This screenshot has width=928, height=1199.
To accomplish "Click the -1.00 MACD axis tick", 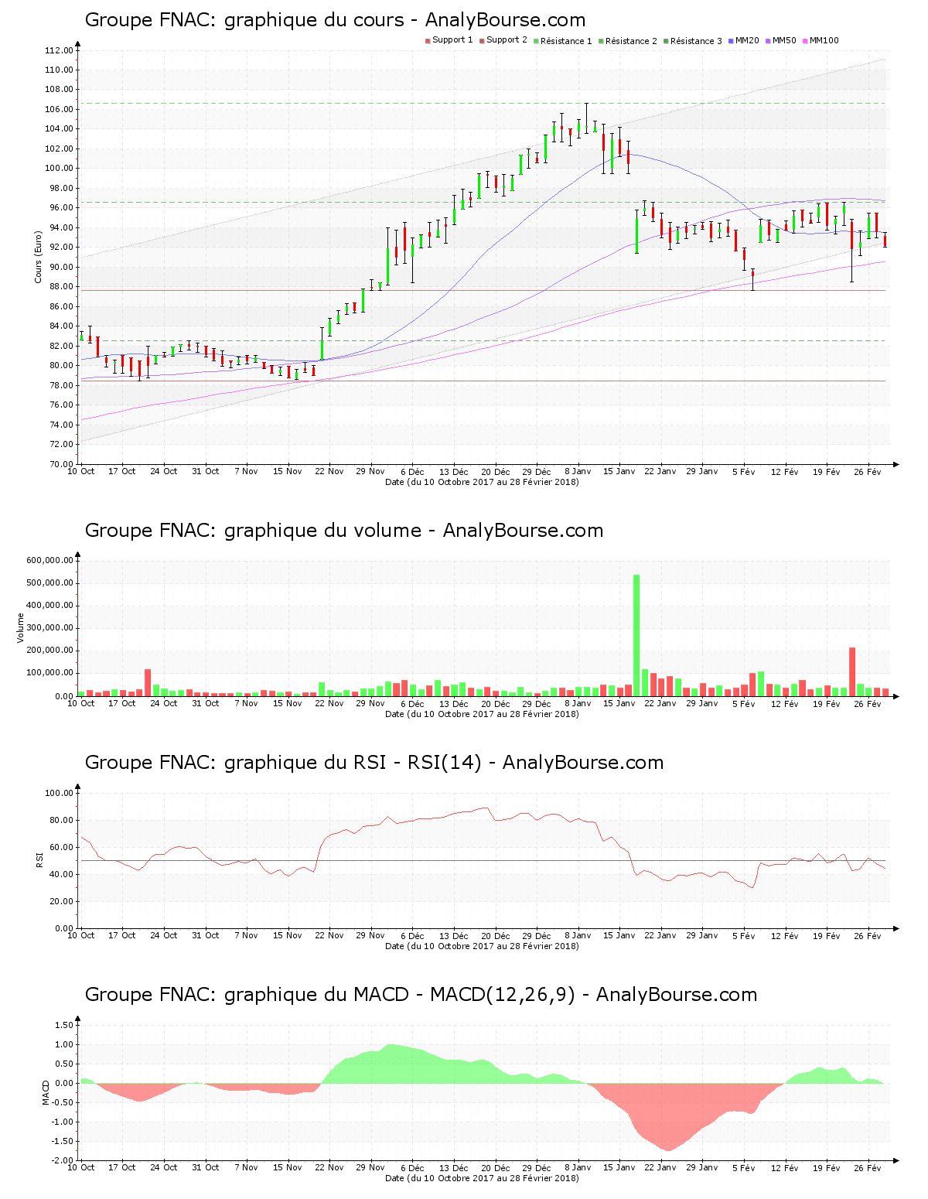I will (x=63, y=1122).
